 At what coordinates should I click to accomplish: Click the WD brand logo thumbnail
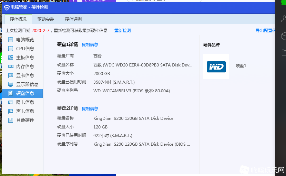point(216,66)
